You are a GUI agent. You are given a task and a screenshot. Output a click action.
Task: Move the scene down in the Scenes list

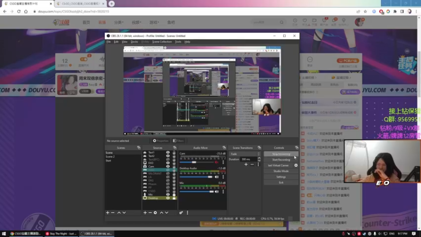click(x=124, y=213)
